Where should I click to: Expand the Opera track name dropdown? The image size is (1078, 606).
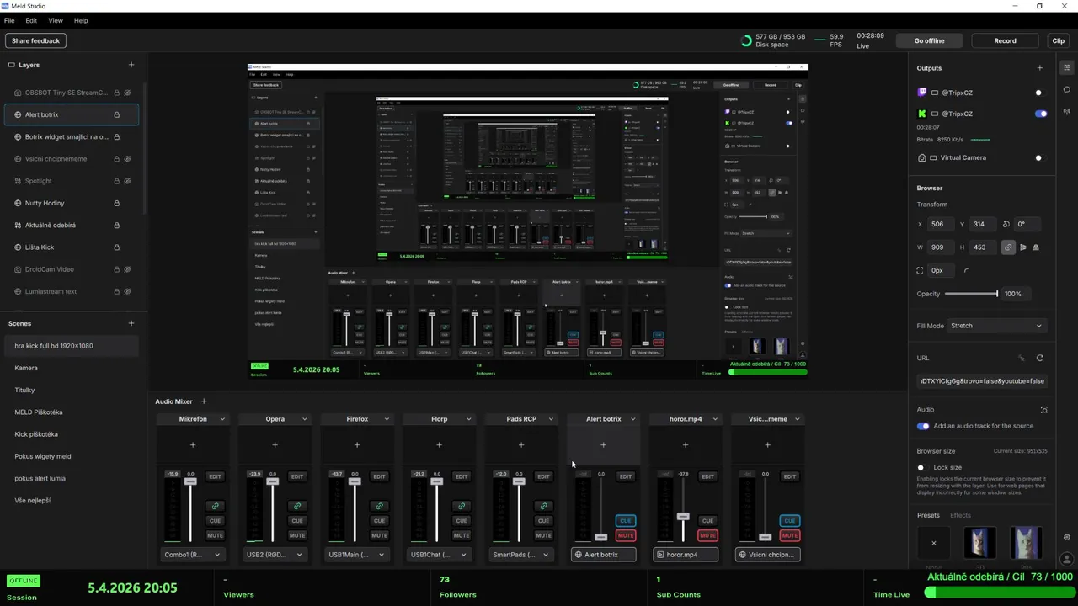coord(305,419)
